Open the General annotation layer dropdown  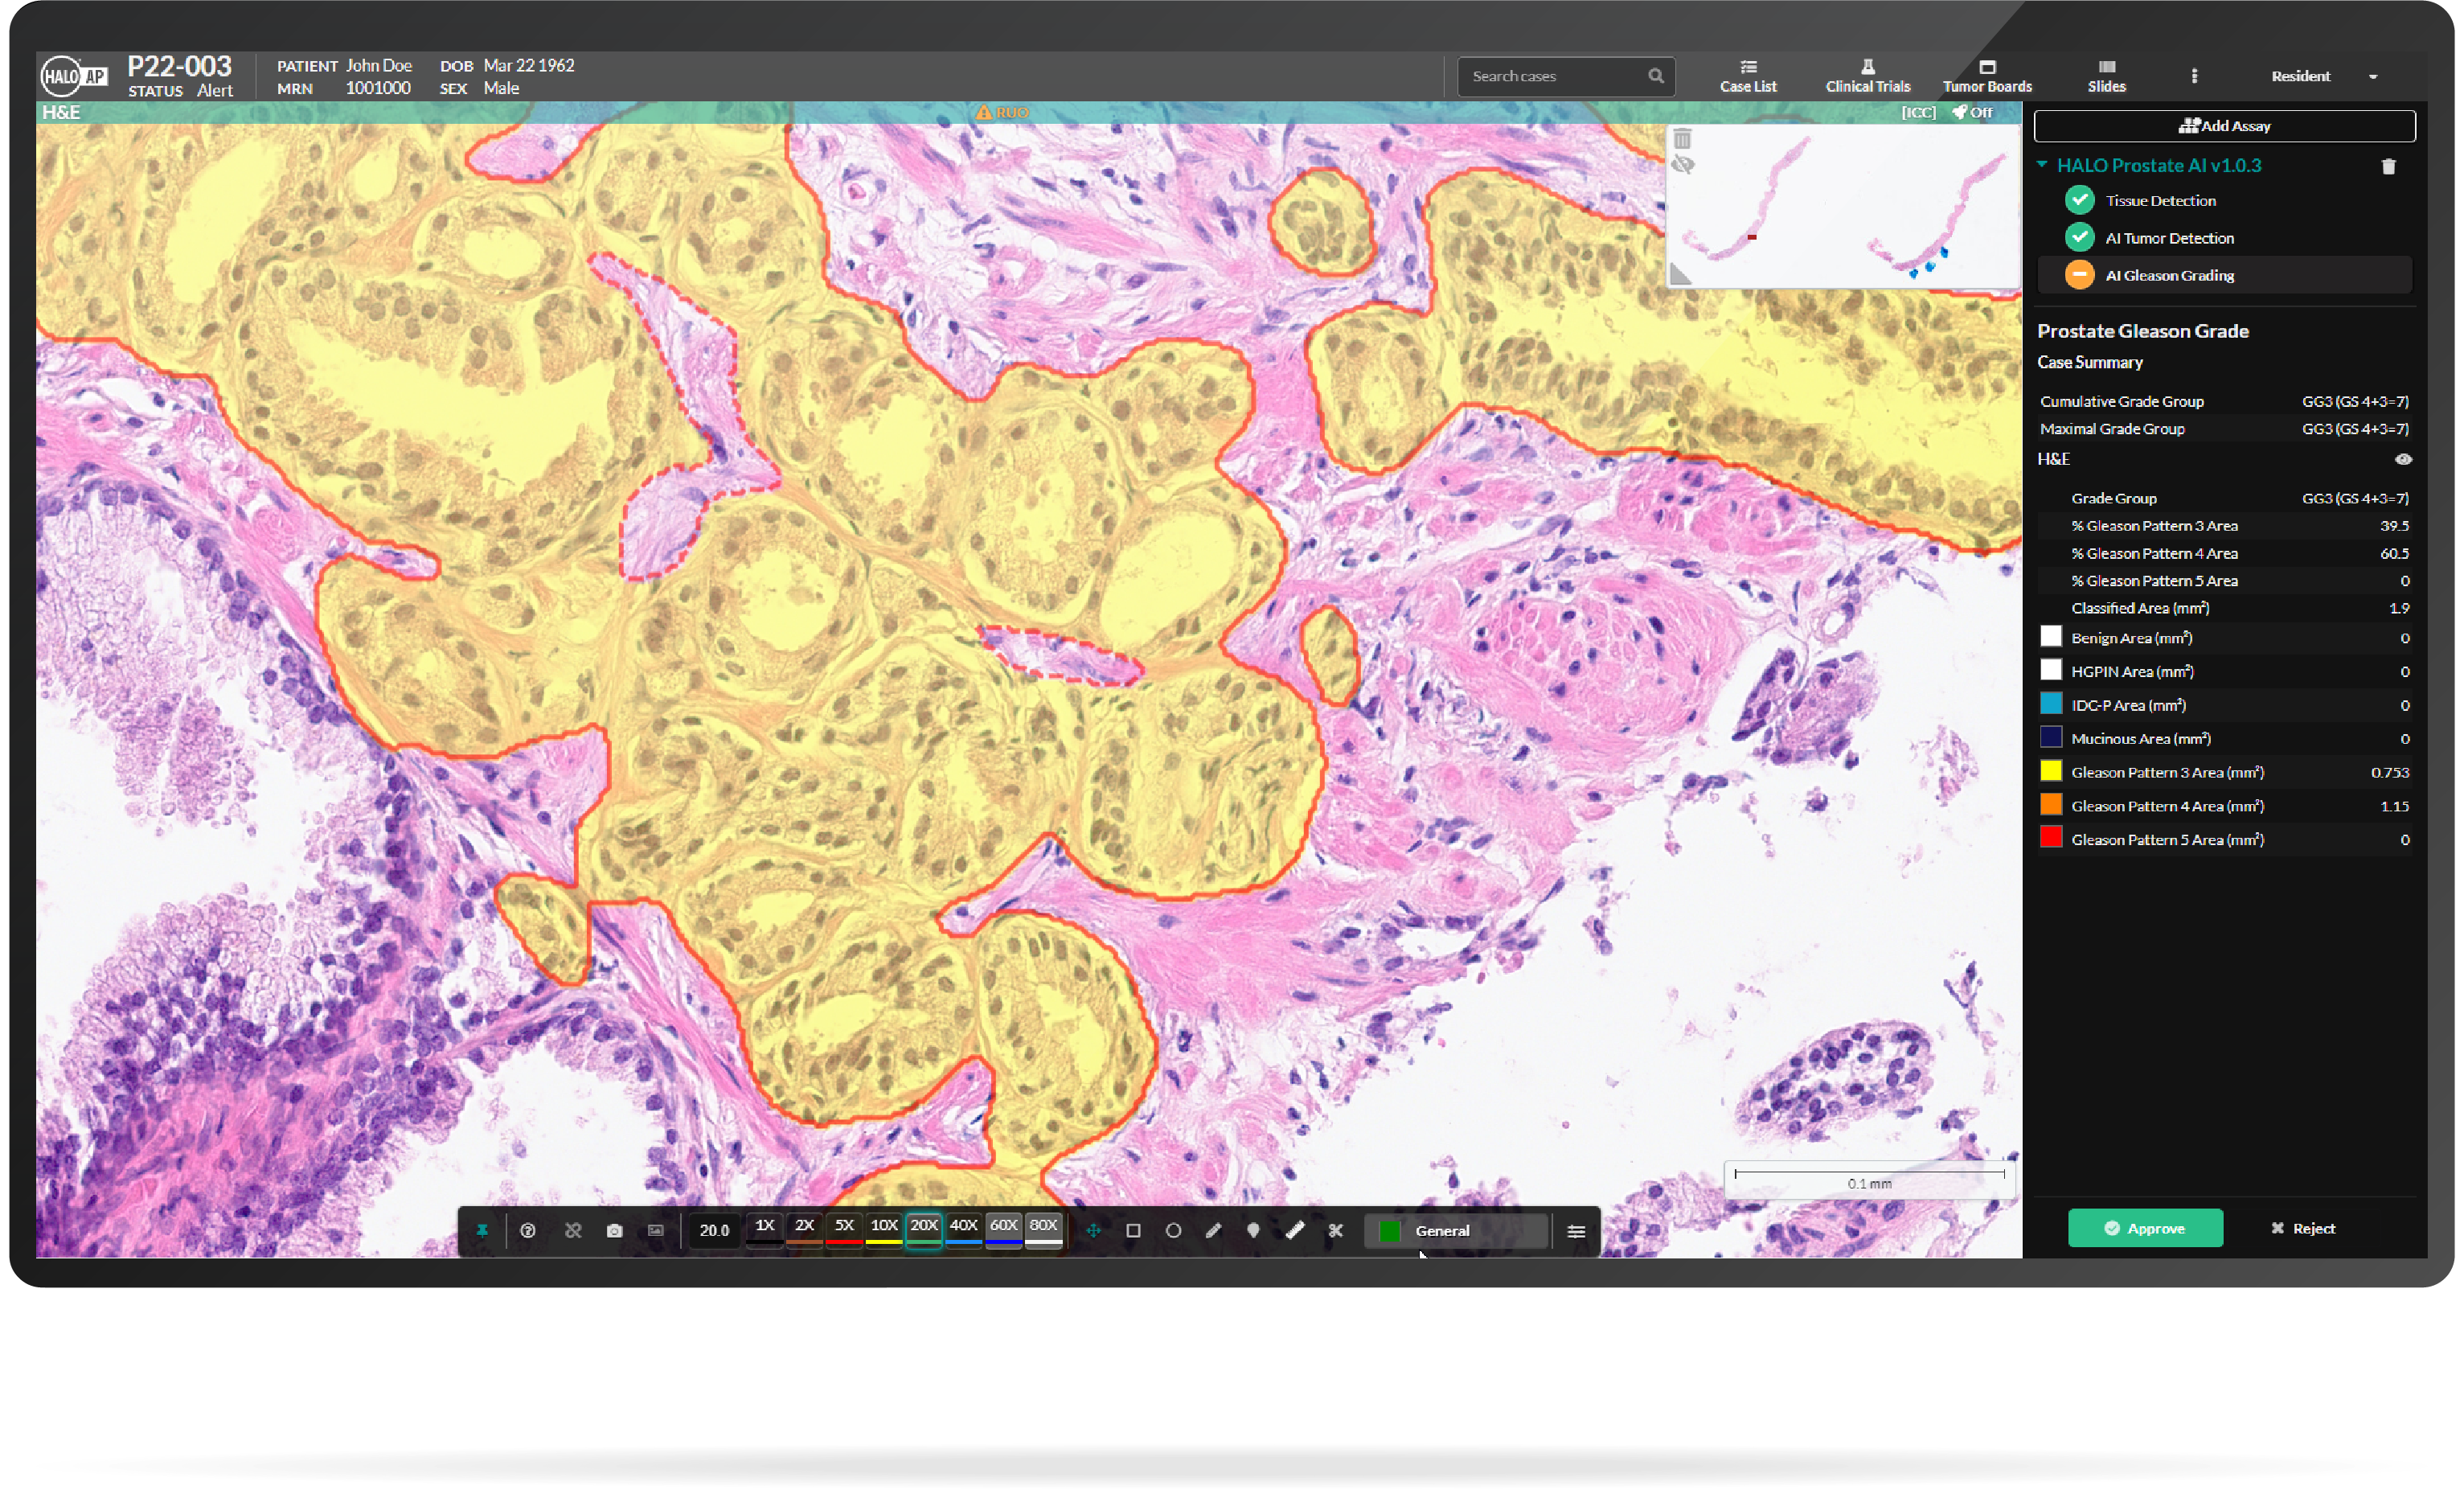click(x=1457, y=1231)
